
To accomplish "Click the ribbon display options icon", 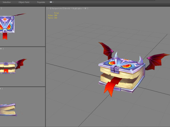I will click(51, 2).
